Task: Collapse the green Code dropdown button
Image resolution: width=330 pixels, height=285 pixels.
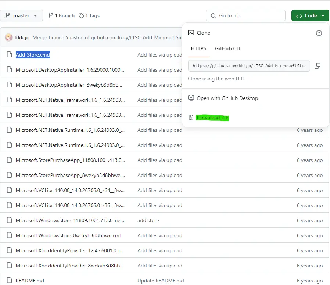Action: [x=310, y=15]
